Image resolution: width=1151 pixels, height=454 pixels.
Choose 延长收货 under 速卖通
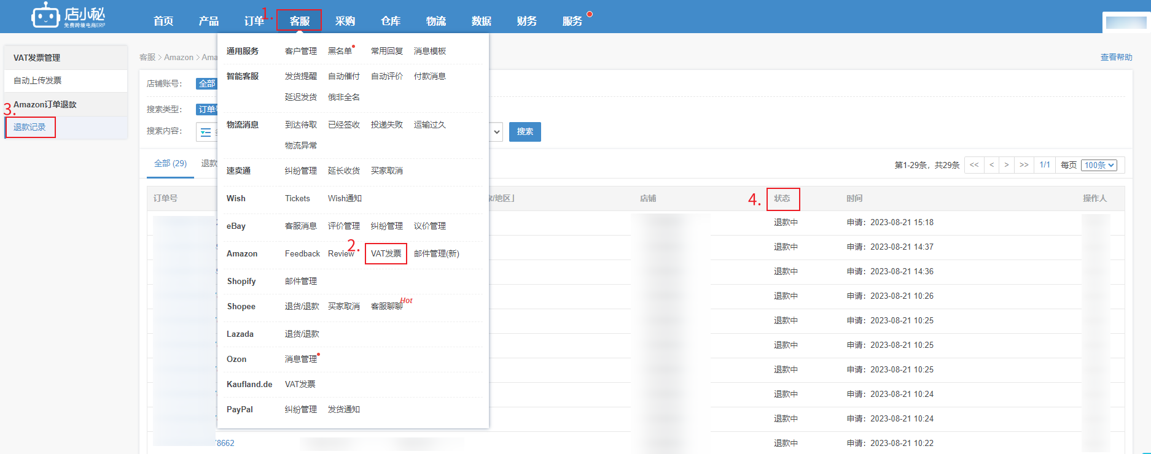(344, 171)
